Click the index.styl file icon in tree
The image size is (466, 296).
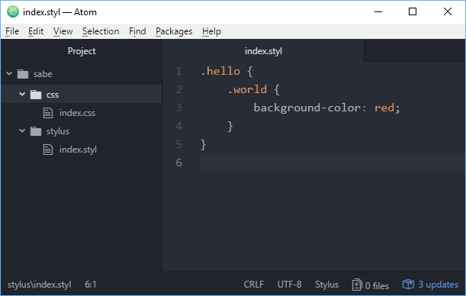pyautogui.click(x=48, y=150)
